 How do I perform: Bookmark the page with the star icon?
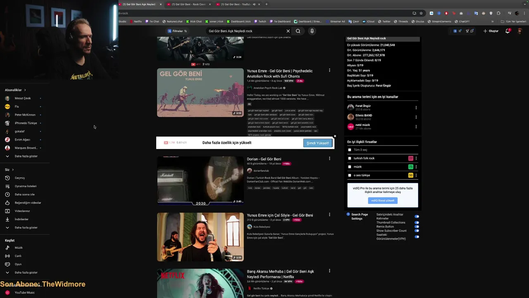click(421, 13)
